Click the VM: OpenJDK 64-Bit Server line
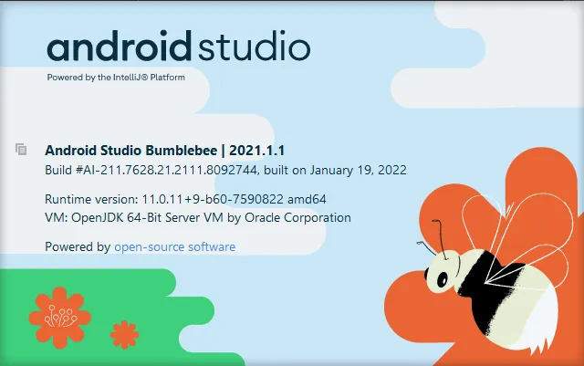This screenshot has width=584, height=366. pos(197,217)
